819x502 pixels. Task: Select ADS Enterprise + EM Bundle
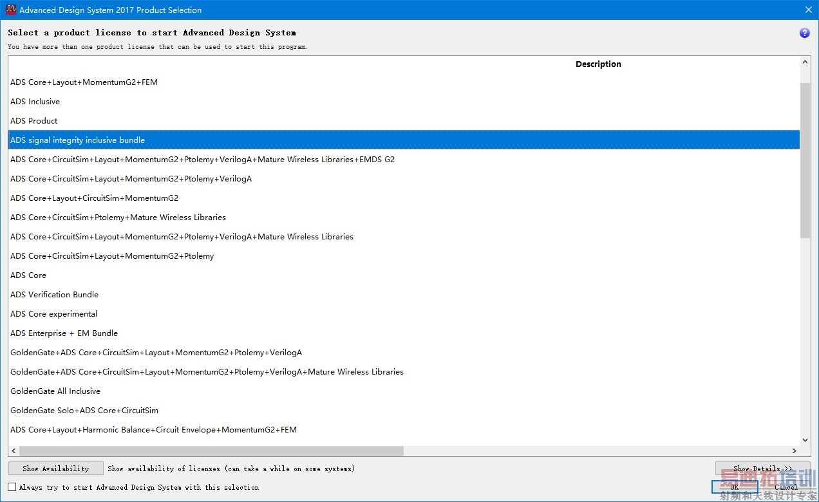click(404, 333)
